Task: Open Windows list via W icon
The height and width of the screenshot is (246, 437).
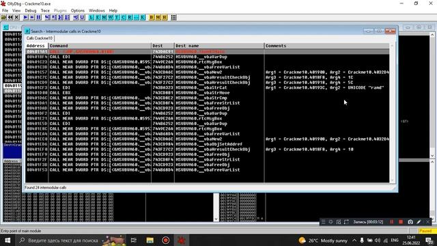Action: point(111,17)
